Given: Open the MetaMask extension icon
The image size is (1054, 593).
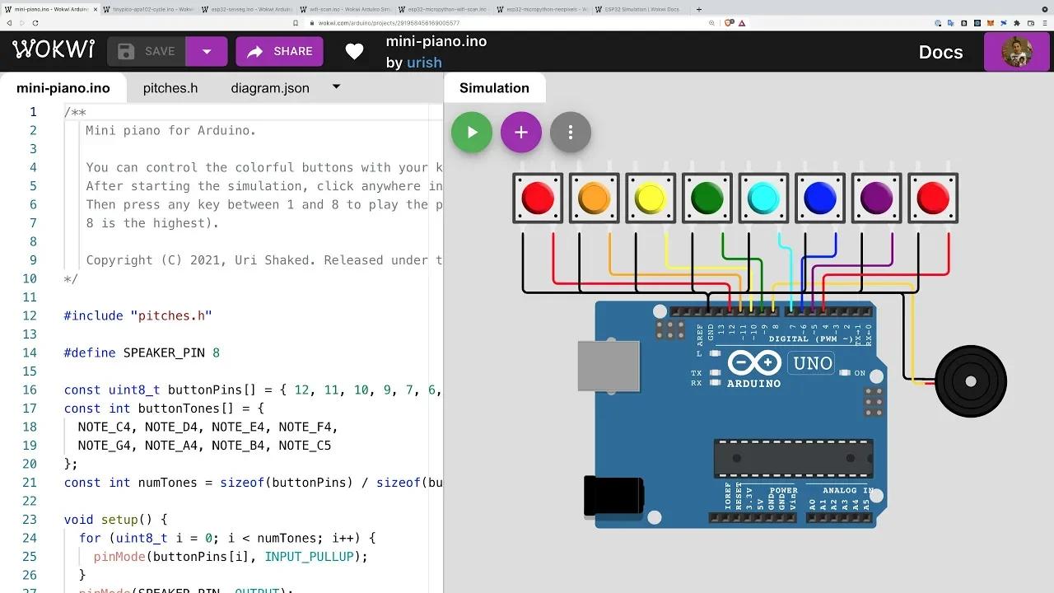Looking at the screenshot, I should tap(991, 23).
